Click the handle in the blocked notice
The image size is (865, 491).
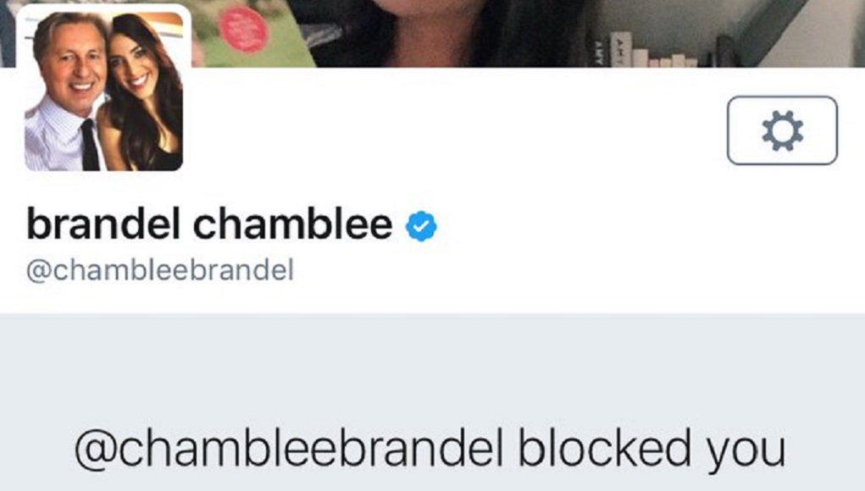289,450
